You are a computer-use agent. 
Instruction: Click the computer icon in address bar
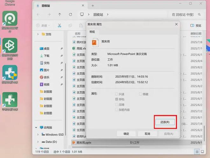pyautogui.click(x=82, y=14)
